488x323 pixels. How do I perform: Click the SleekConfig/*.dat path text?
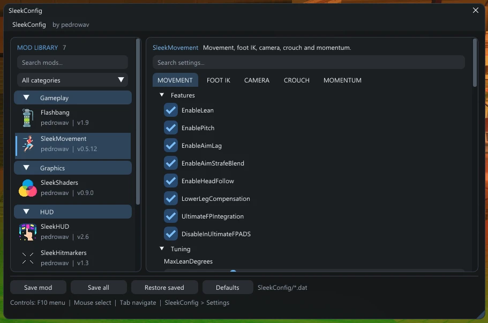click(282, 288)
